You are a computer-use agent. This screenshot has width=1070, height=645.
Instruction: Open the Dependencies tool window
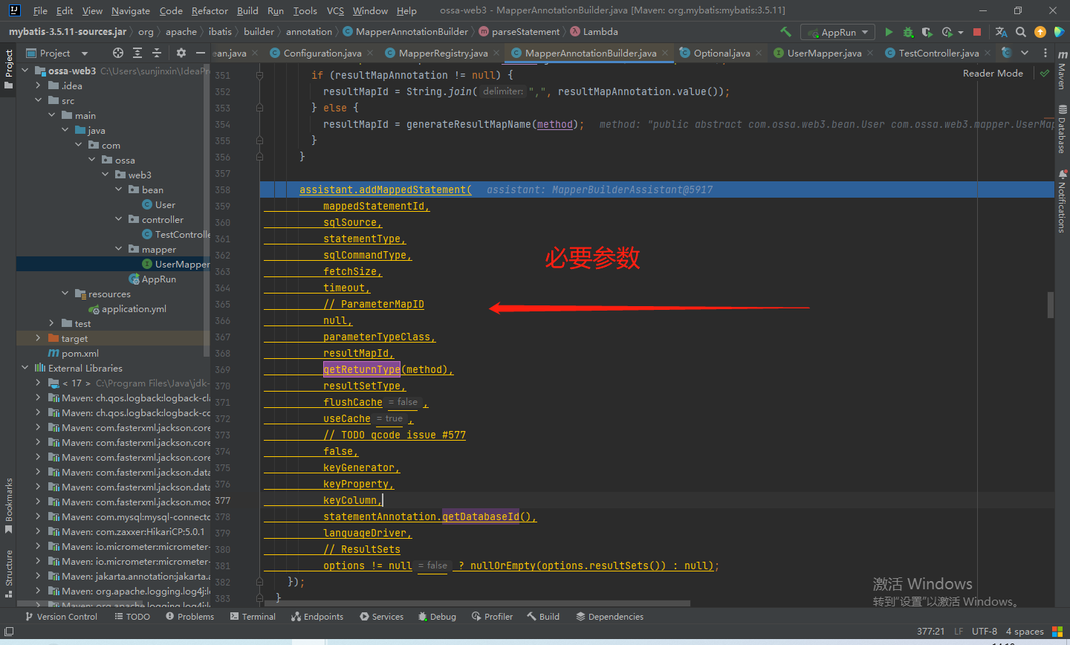[609, 617]
